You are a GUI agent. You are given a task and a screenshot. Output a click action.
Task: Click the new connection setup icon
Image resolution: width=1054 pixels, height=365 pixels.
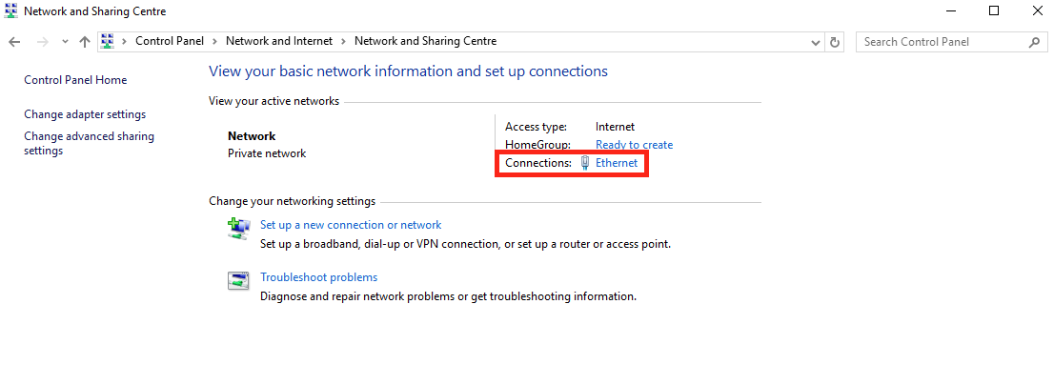(238, 230)
